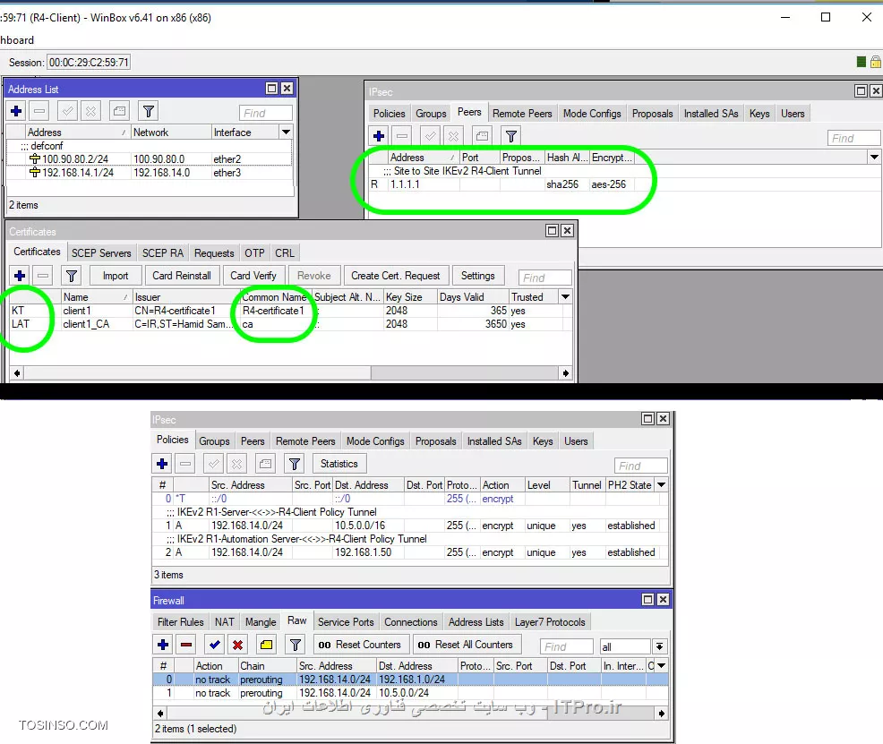Click Reset Counters button in Firewall
This screenshot has width=883, height=744.
(x=360, y=645)
